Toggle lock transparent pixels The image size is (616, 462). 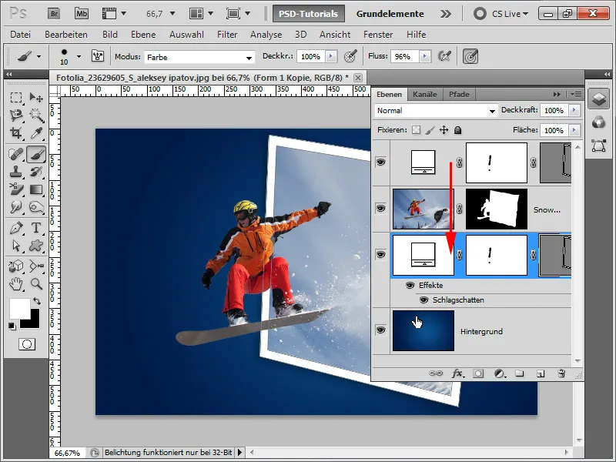[416, 130]
